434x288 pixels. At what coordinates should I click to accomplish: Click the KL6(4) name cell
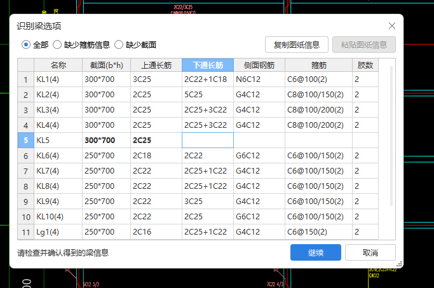point(58,156)
